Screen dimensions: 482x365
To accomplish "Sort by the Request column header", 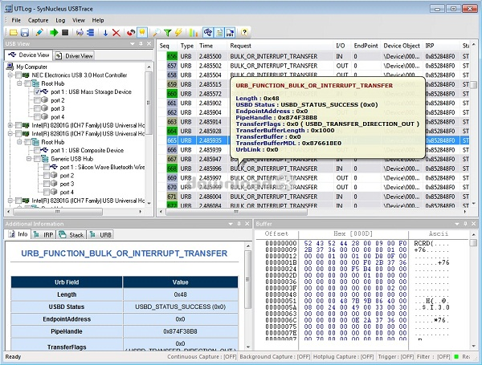I will (280, 46).
